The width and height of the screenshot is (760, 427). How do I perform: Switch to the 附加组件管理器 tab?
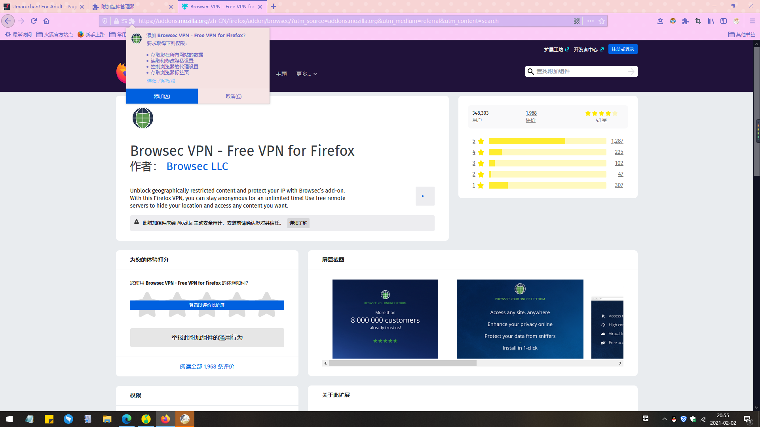click(133, 6)
